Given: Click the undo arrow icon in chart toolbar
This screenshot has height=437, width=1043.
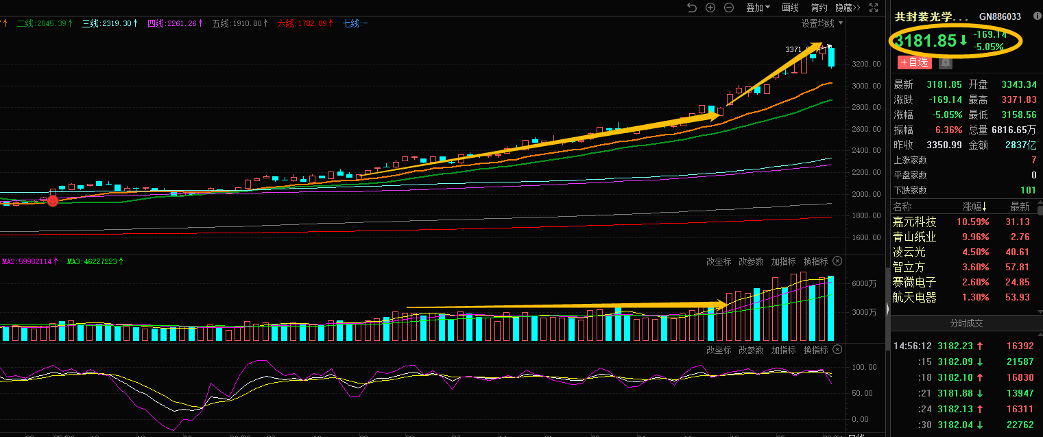Looking at the screenshot, I should 691,8.
